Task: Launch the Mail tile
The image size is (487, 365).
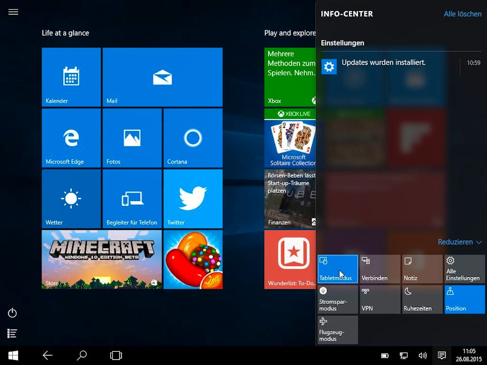Action: click(x=163, y=77)
